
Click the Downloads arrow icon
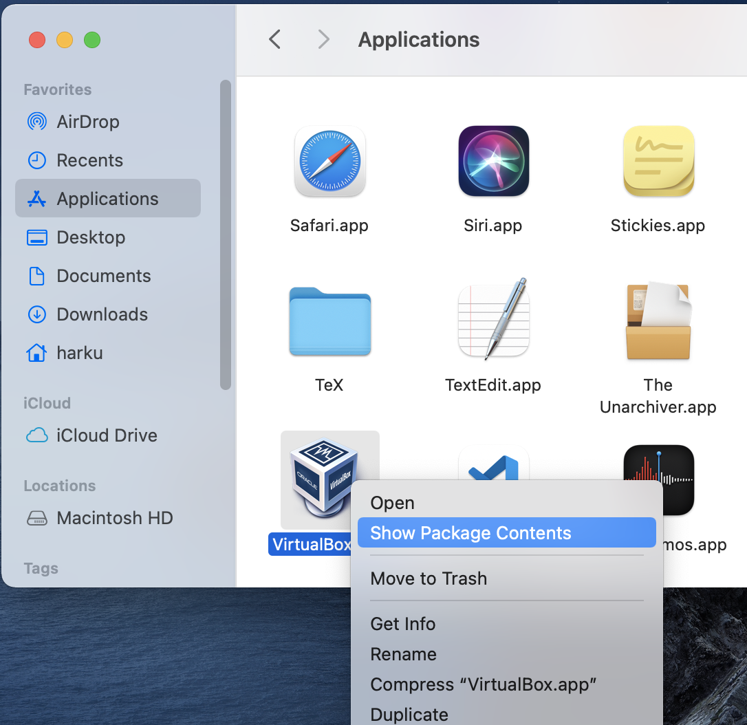tap(36, 314)
